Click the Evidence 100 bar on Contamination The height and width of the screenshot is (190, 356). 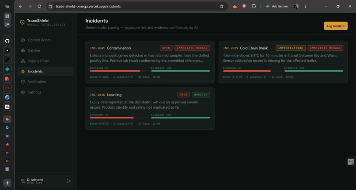(181, 71)
